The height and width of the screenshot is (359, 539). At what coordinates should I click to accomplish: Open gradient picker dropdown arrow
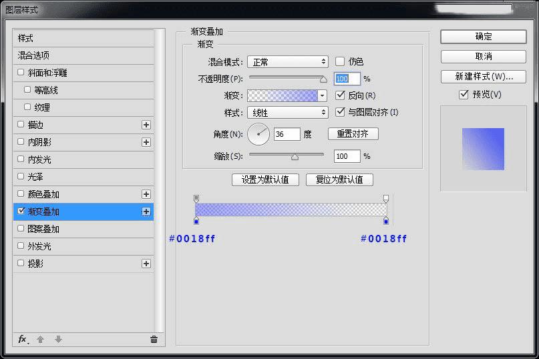click(x=322, y=95)
